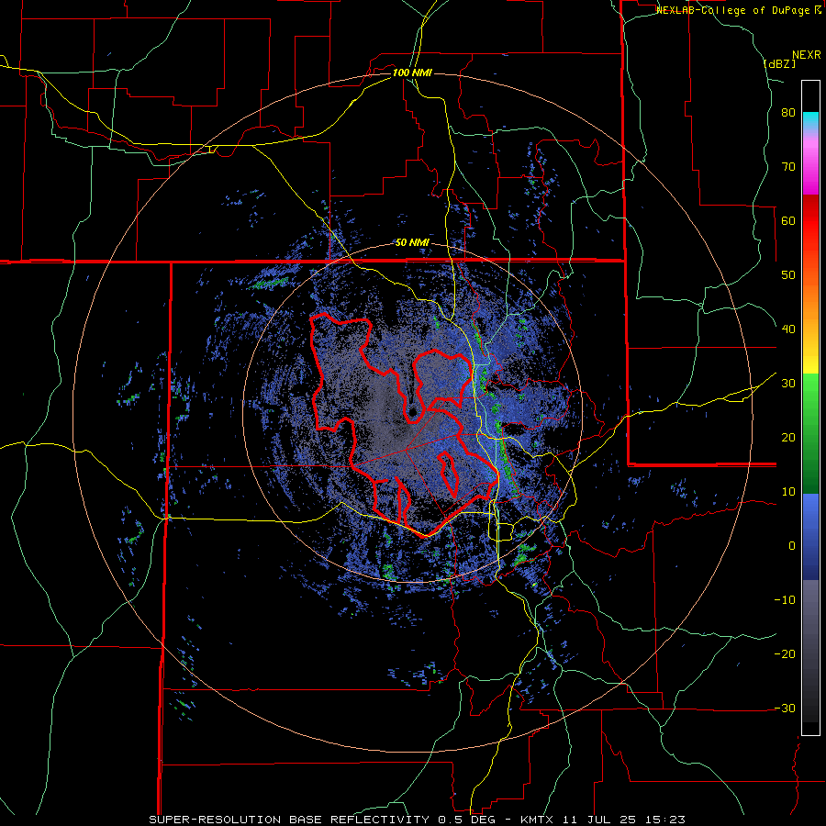The image size is (826, 826).
Task: Click the 10 value on the dBZ scale
Action: click(x=788, y=492)
